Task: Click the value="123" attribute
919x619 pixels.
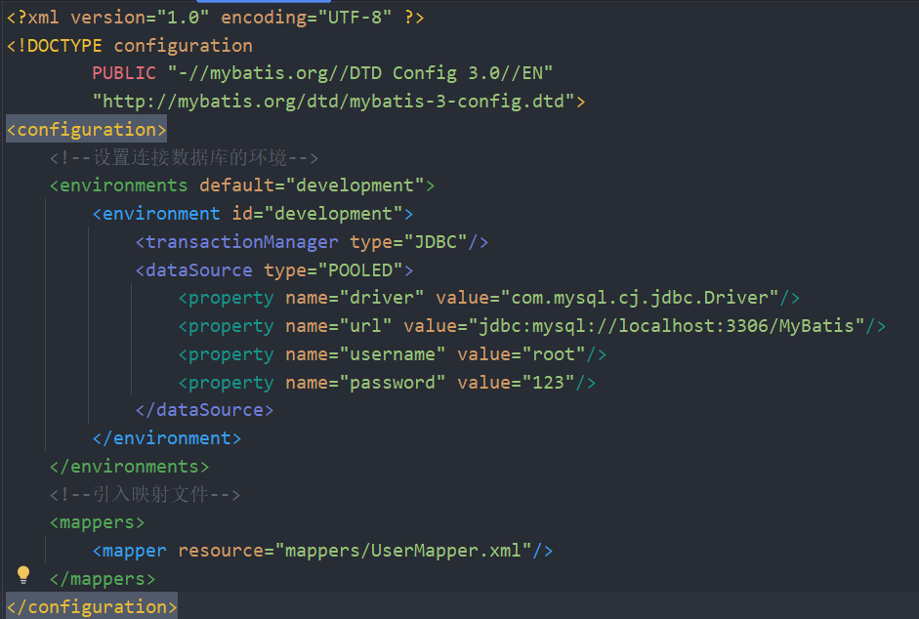Action: click(516, 382)
